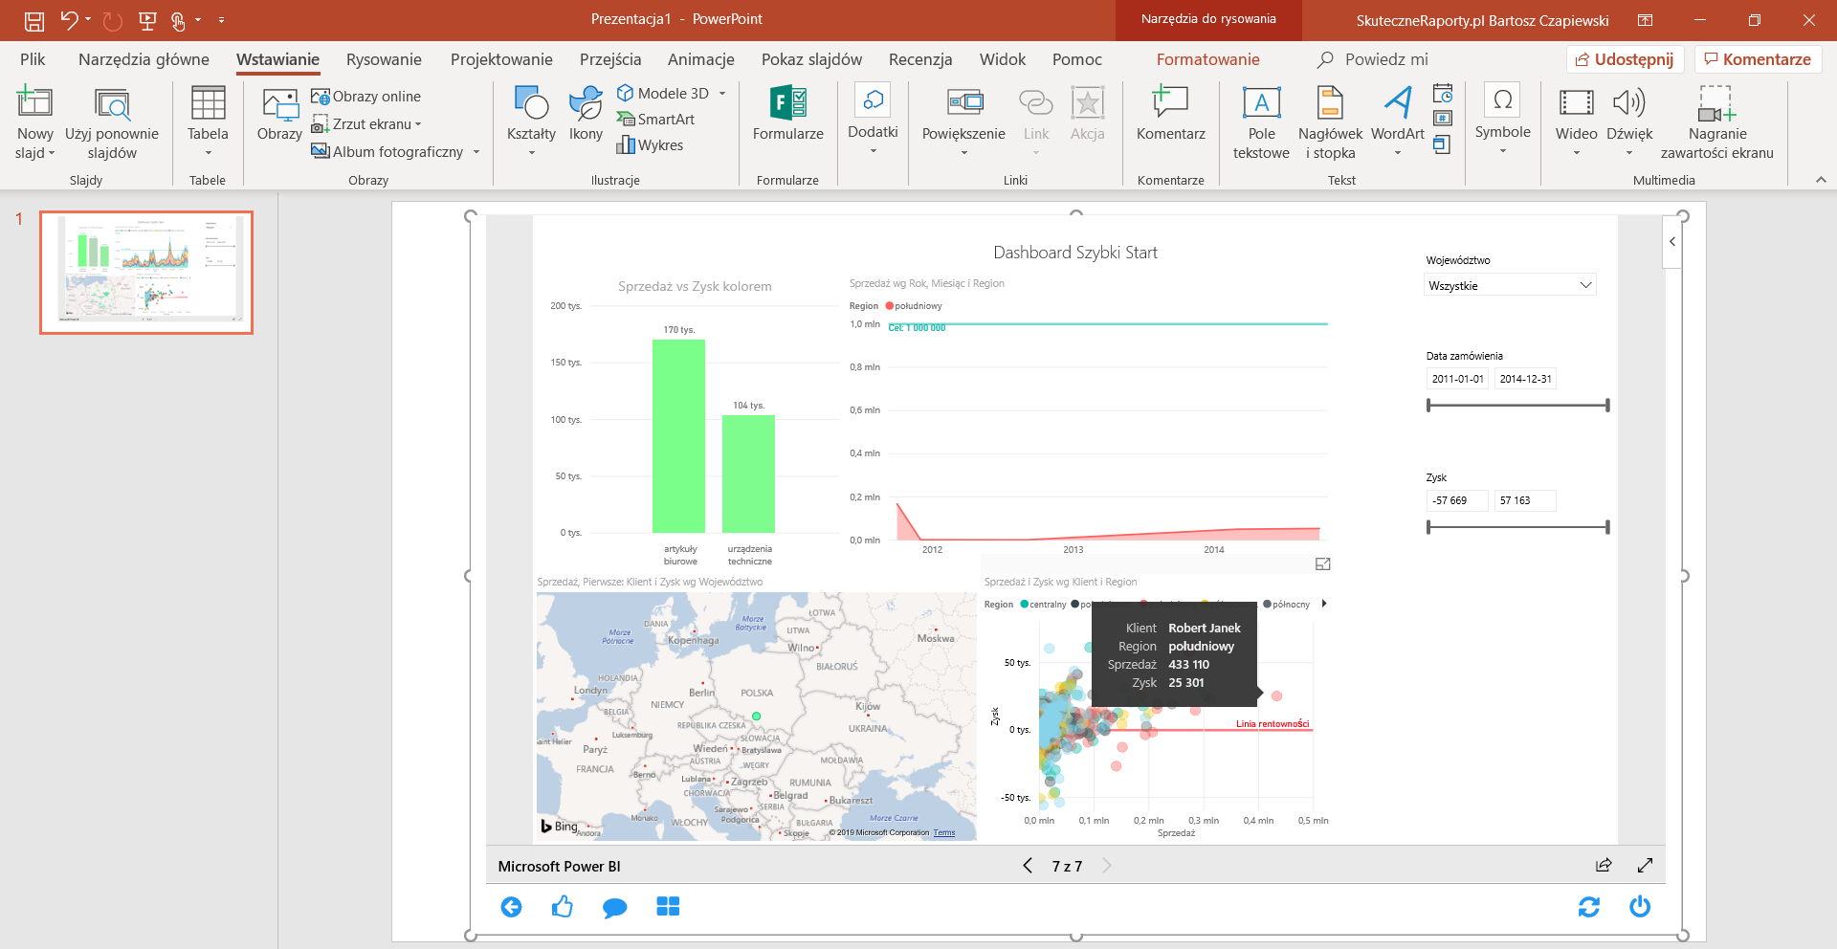Expand the Power BI report to fullscreen
This screenshot has height=949, width=1837.
pyautogui.click(x=1645, y=866)
